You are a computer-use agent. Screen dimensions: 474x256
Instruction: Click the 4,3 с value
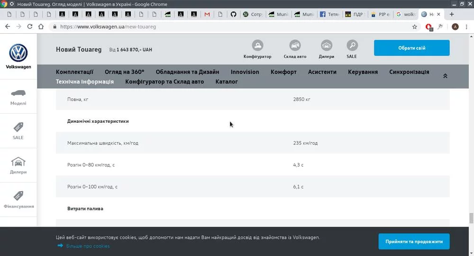(x=298, y=165)
